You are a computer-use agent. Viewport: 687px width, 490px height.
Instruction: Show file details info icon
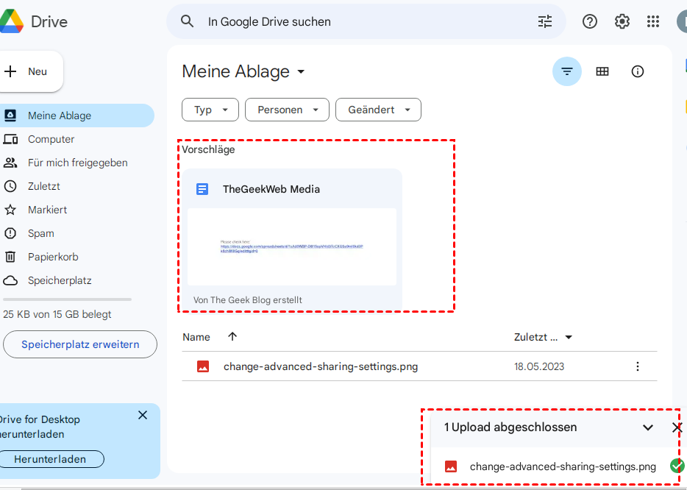(638, 71)
